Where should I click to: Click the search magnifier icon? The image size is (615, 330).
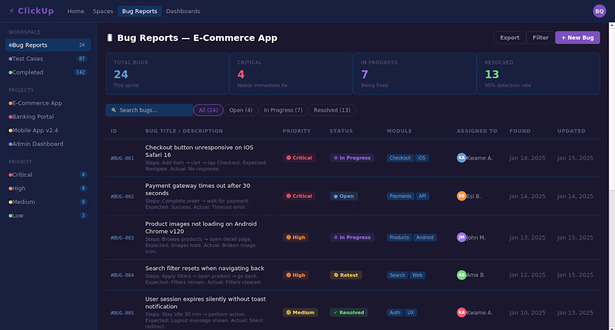114,110
